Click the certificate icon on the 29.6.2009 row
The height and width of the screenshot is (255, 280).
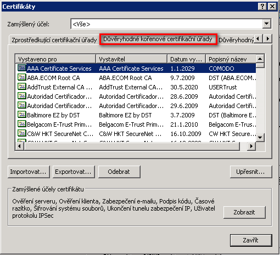[22, 105]
